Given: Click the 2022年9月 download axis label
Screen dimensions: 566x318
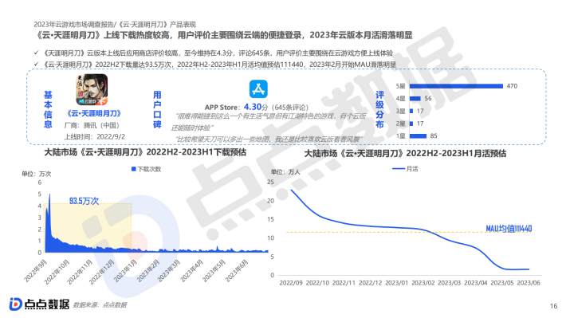Looking at the screenshot, I should tap(36, 271).
